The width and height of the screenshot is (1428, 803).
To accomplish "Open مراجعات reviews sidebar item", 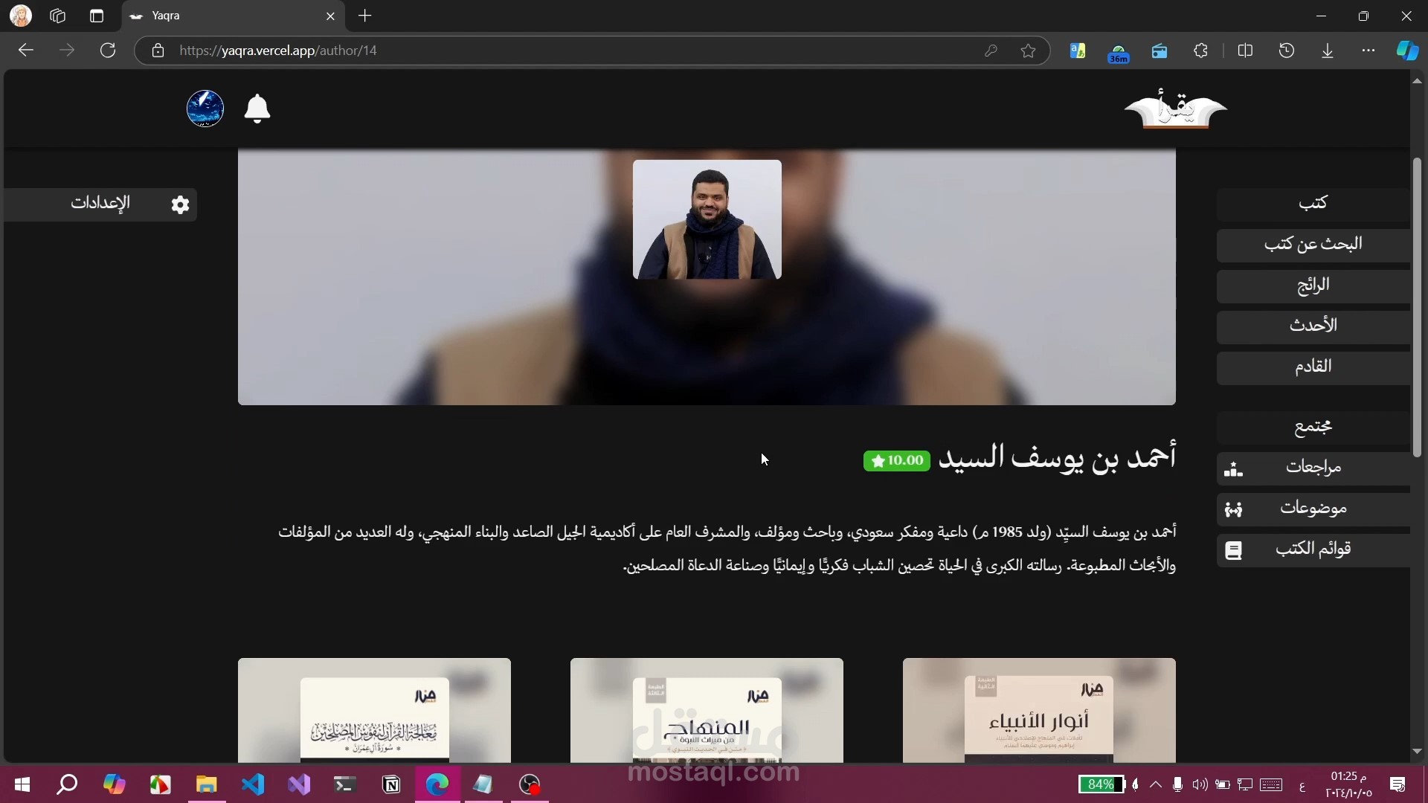I will (1313, 468).
